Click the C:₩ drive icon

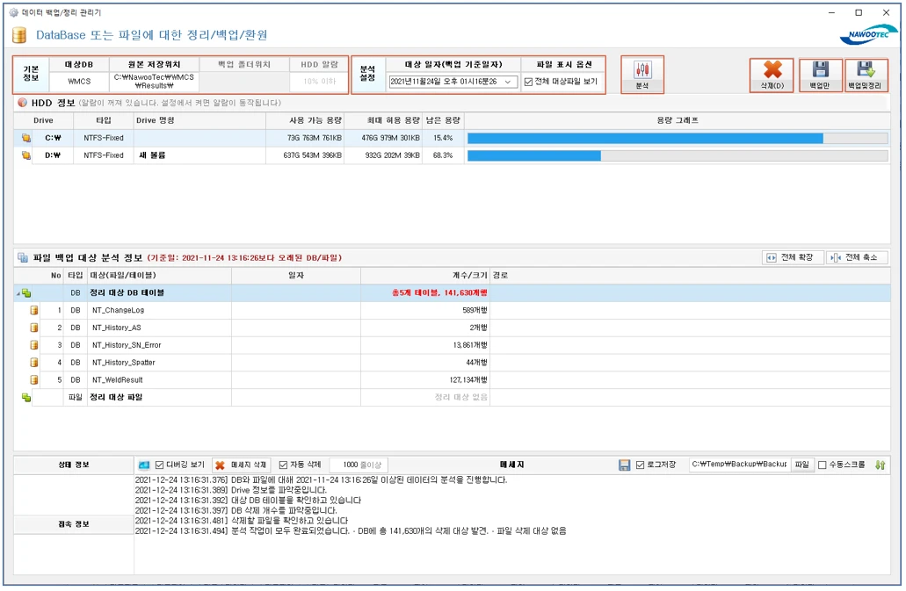[26, 138]
